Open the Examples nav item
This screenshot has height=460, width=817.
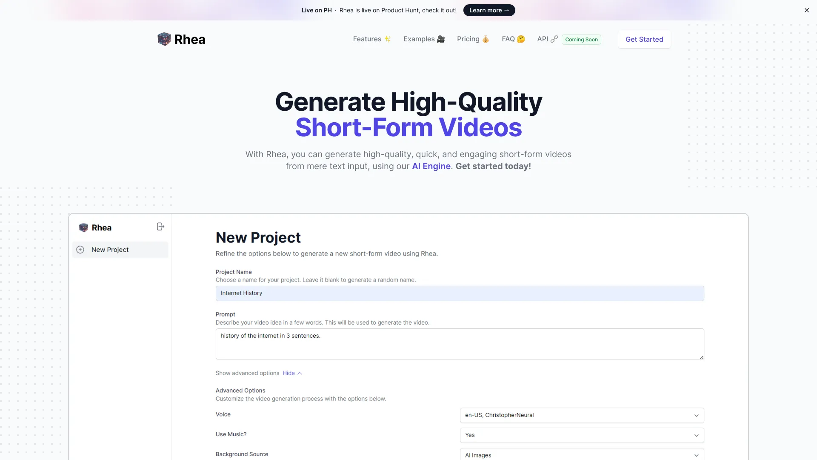(x=424, y=39)
